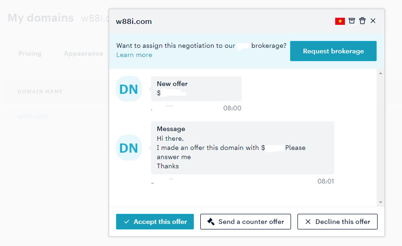Click Request brokerage button

[x=333, y=51]
